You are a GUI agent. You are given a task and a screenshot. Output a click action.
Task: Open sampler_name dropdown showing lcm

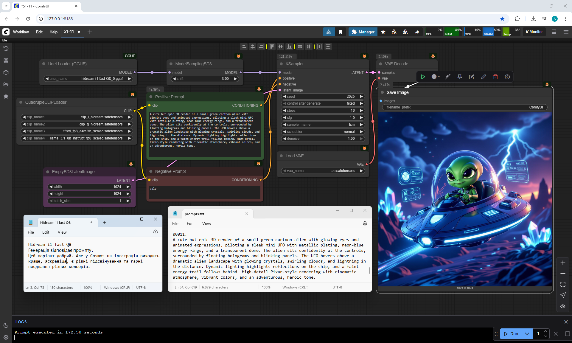(x=323, y=125)
